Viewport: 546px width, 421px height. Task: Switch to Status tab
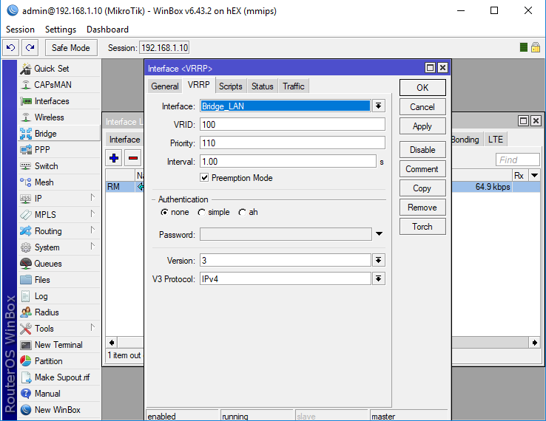[x=262, y=86]
